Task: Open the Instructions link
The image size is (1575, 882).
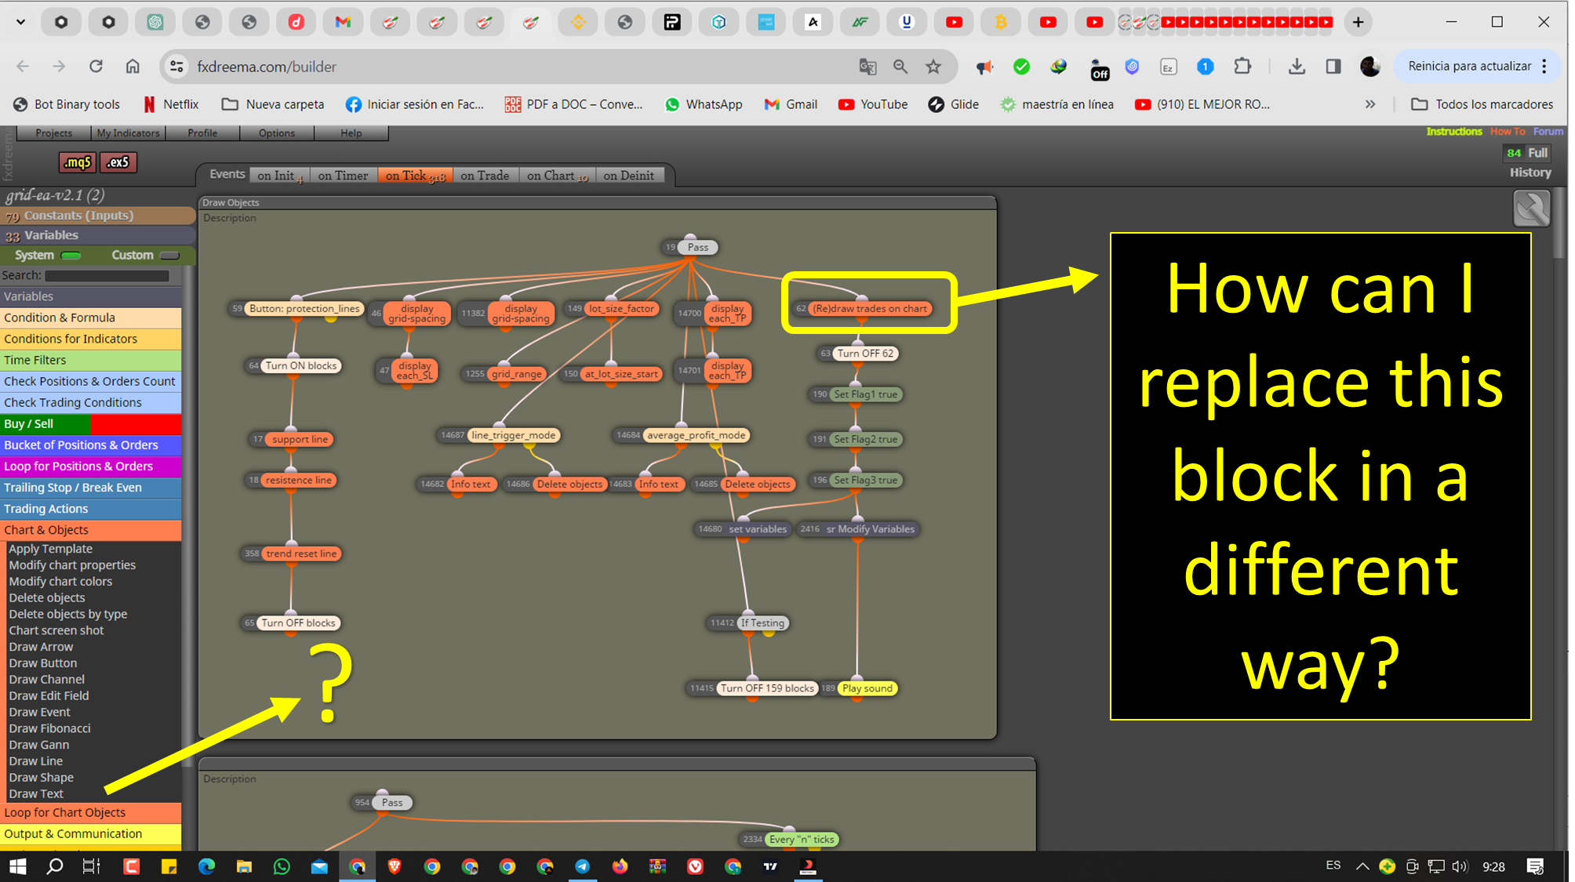Action: click(x=1453, y=132)
